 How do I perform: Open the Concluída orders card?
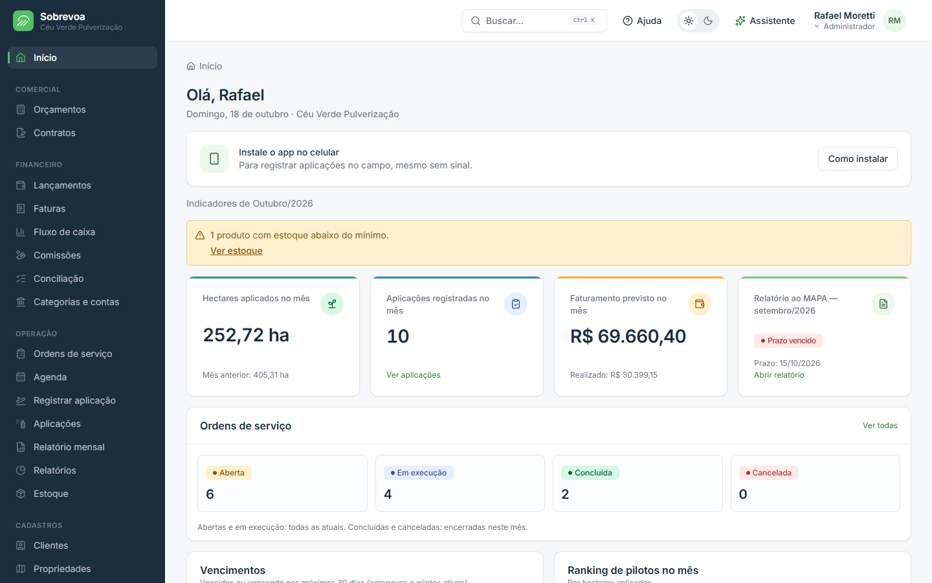coord(638,483)
